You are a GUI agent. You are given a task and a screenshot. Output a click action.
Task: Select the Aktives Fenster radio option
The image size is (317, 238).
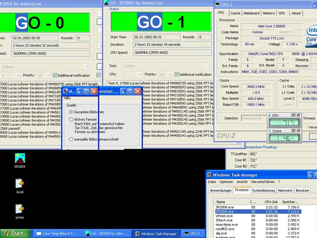click(x=71, y=119)
